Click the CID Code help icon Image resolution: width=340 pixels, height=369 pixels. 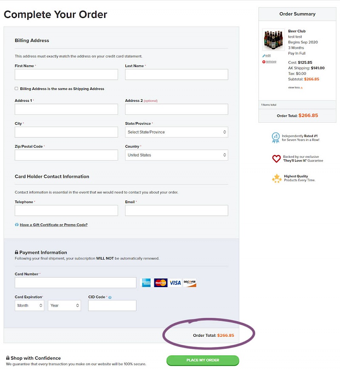tap(110, 297)
